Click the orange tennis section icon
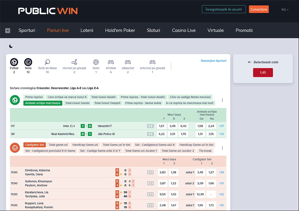 [x=15, y=148]
